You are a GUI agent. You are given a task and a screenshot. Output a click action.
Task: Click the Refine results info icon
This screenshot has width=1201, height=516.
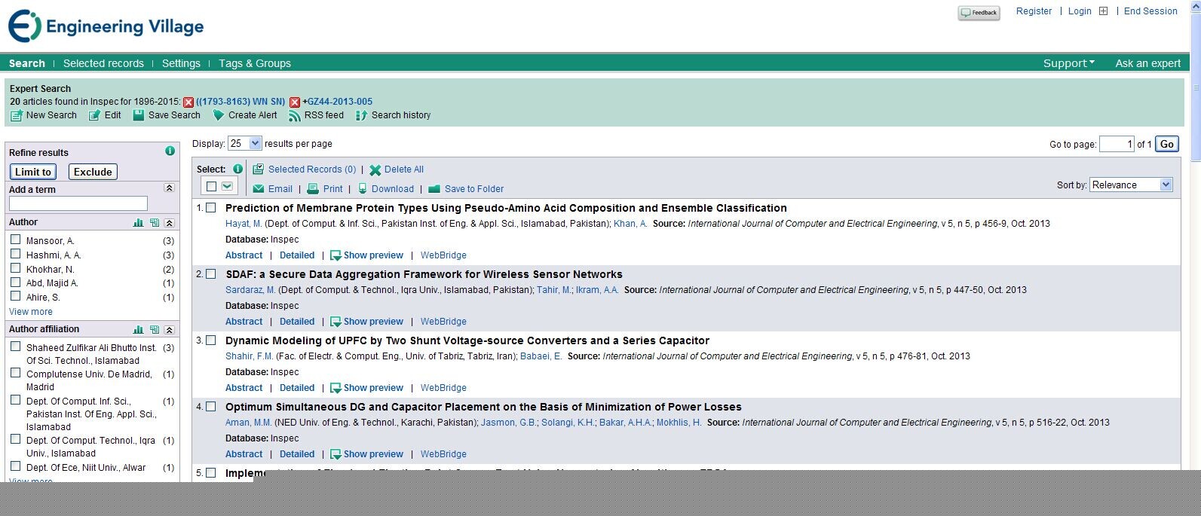pyautogui.click(x=170, y=151)
